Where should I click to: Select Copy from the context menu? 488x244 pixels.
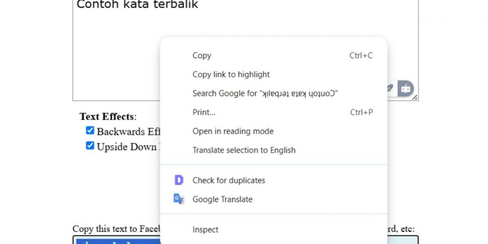pyautogui.click(x=202, y=56)
